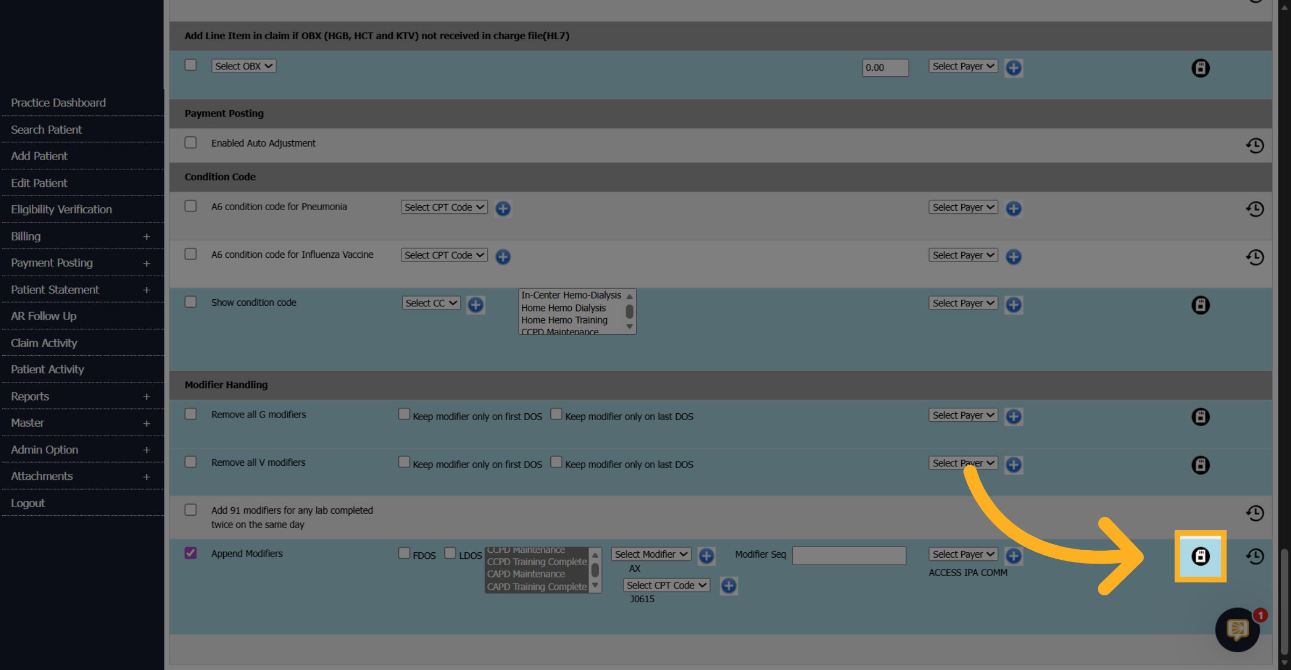This screenshot has width=1291, height=670.
Task: Save the Remove all G modifiers row
Action: tap(1200, 417)
